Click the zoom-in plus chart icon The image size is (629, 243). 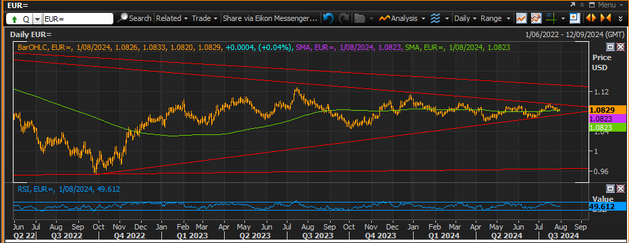click(x=575, y=18)
